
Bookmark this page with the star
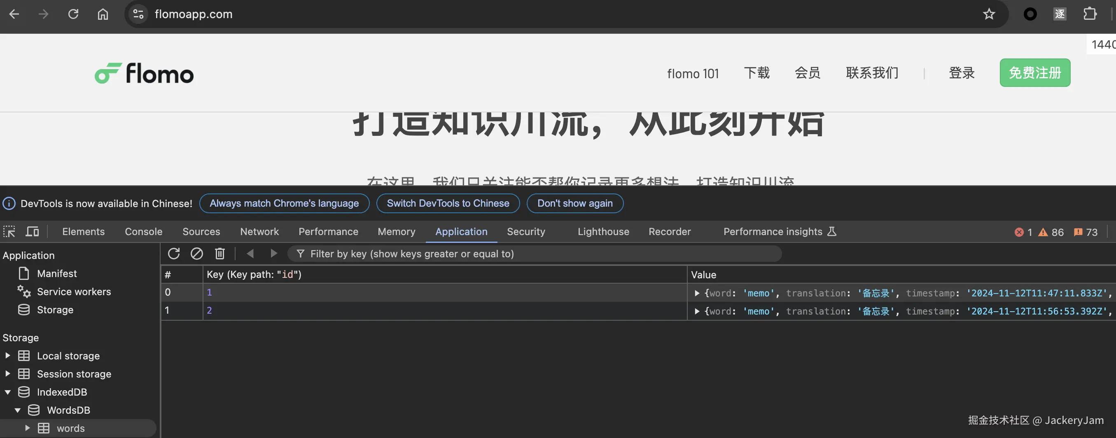click(989, 14)
